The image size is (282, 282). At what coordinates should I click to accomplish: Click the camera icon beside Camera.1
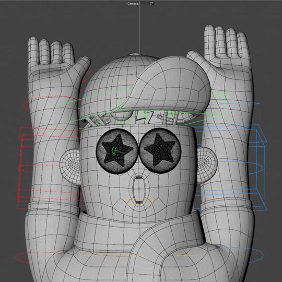(x=151, y=3)
